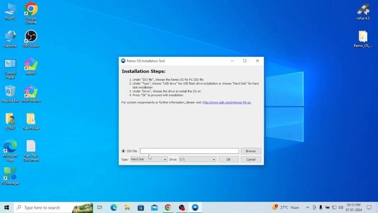Open the Drive dropdown showing C:\
The height and width of the screenshot is (213, 378).
197,159
